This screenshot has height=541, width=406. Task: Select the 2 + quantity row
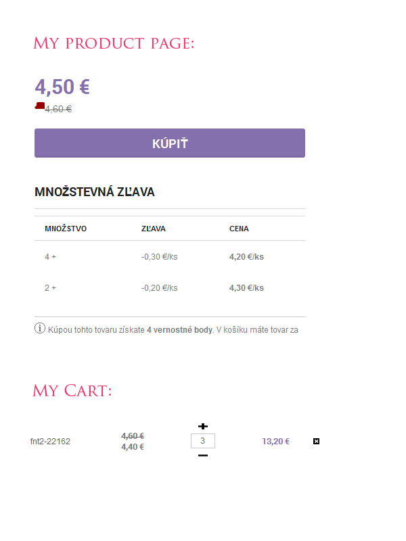[x=51, y=288]
